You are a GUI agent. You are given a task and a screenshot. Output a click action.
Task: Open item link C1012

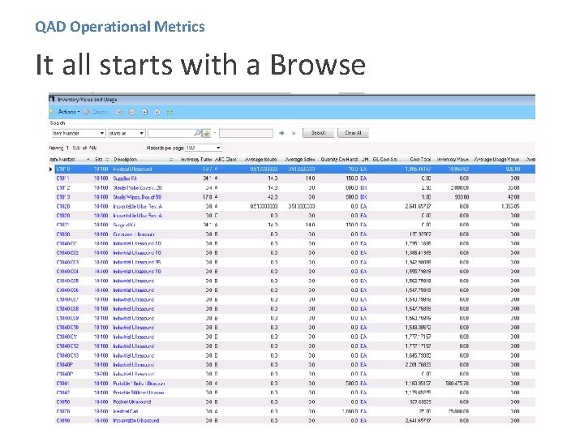coord(63,187)
